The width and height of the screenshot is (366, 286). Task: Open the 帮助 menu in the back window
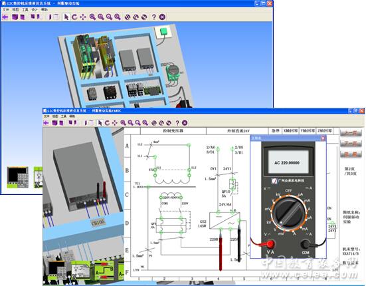(x=44, y=9)
